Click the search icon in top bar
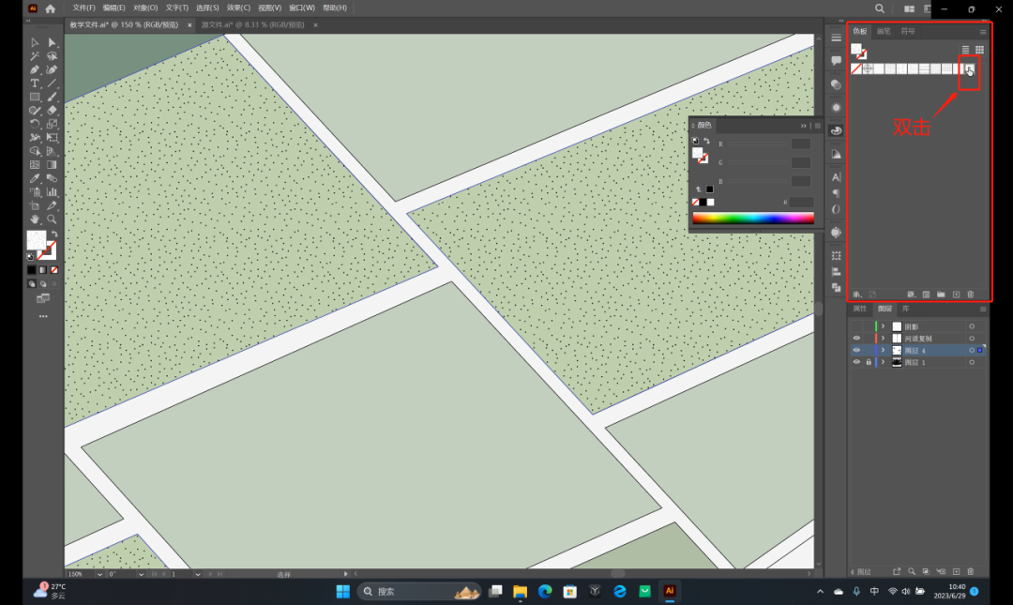1013x605 pixels. click(879, 8)
